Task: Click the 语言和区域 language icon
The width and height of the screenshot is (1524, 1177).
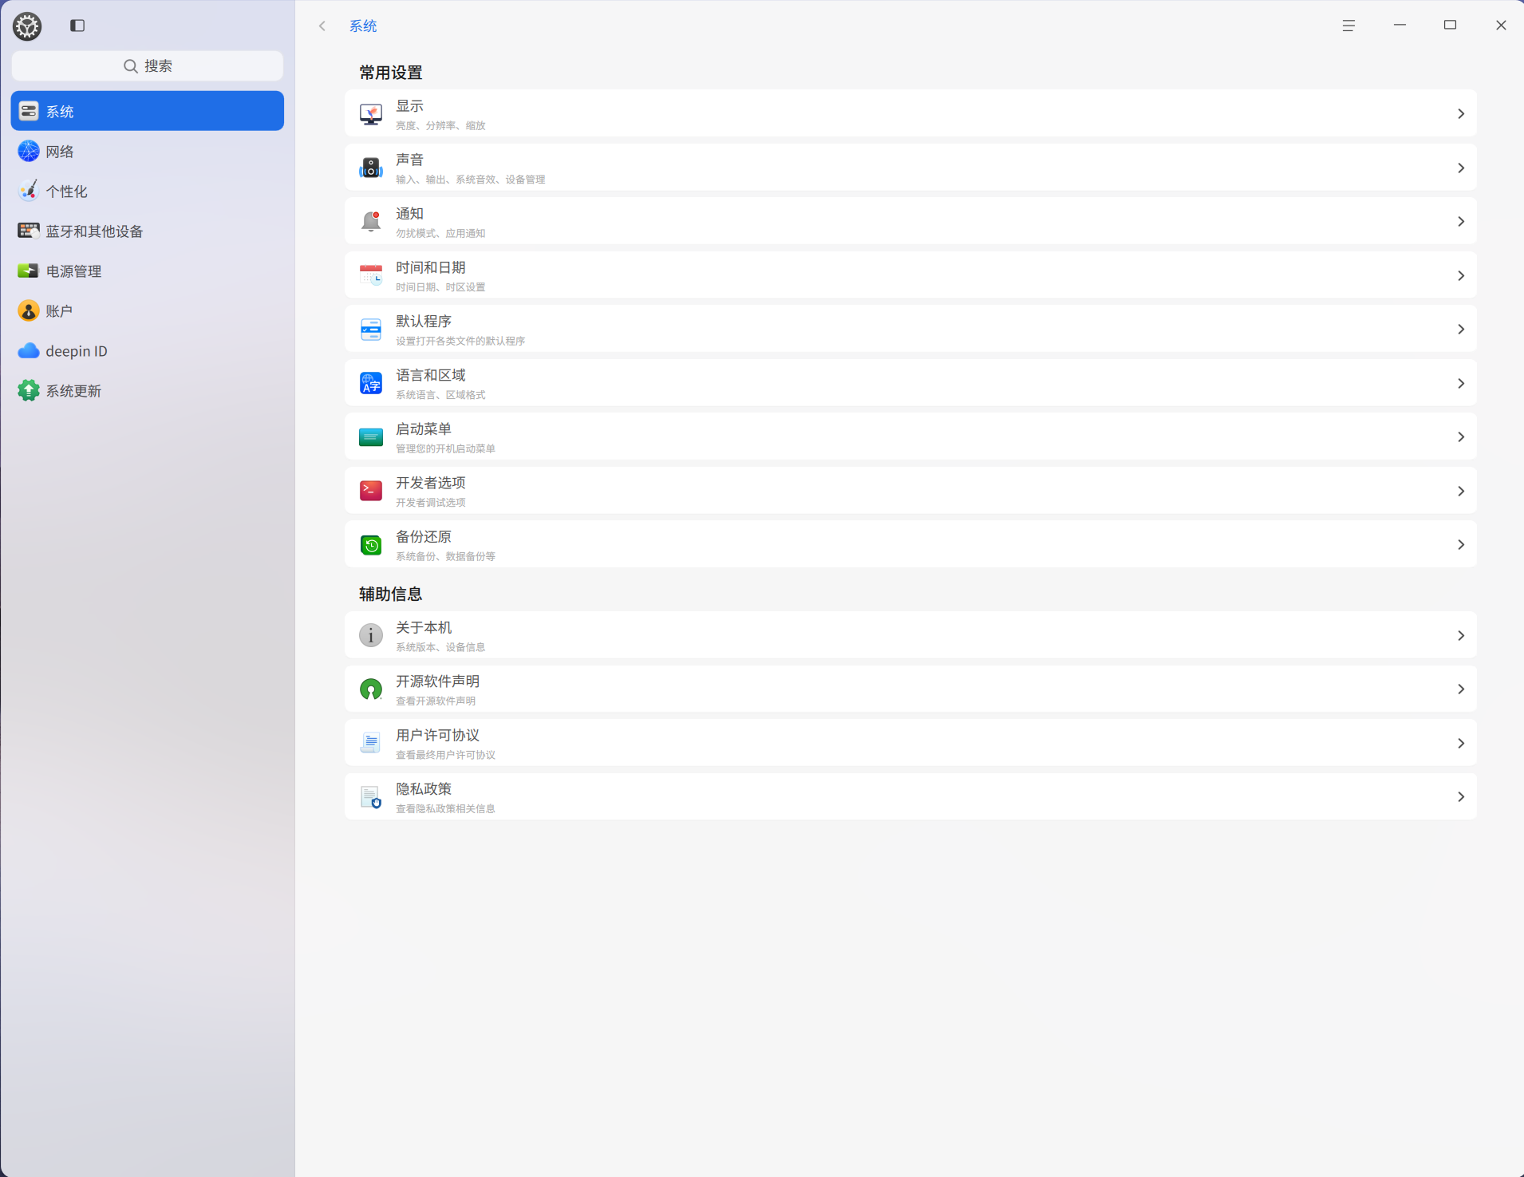Action: (370, 383)
